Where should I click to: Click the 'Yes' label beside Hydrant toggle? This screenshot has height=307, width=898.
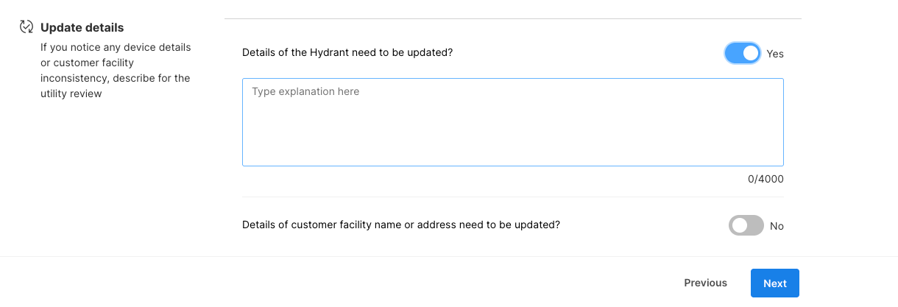775,54
